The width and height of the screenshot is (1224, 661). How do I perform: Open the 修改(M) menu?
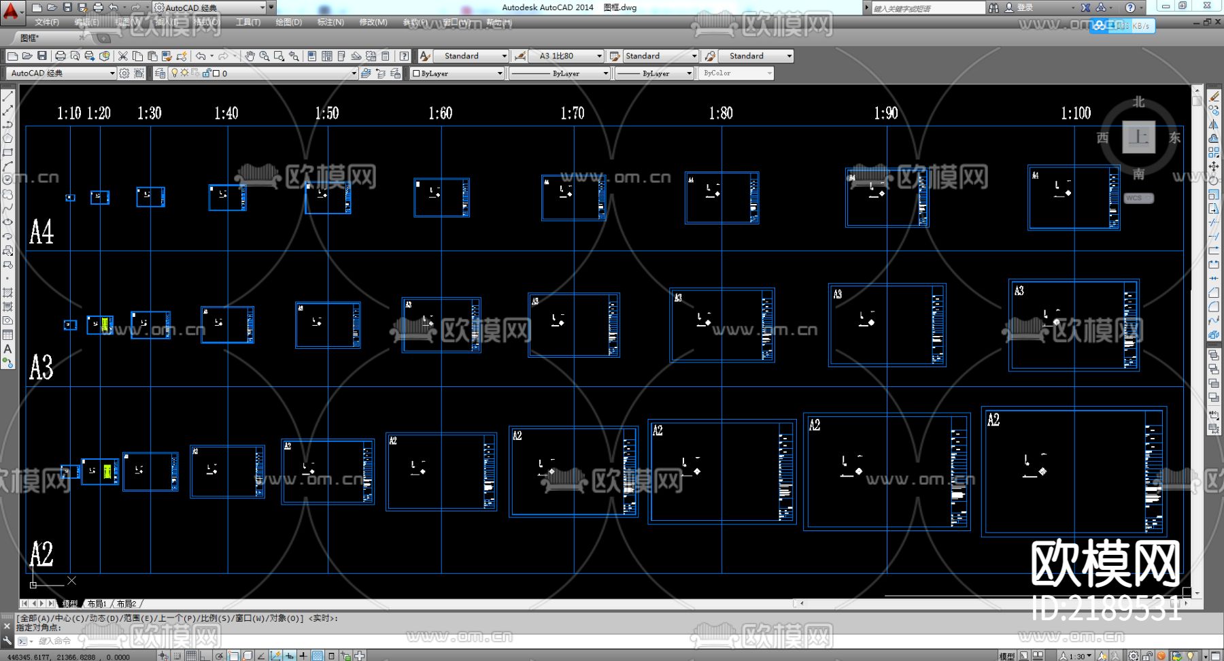click(x=373, y=22)
